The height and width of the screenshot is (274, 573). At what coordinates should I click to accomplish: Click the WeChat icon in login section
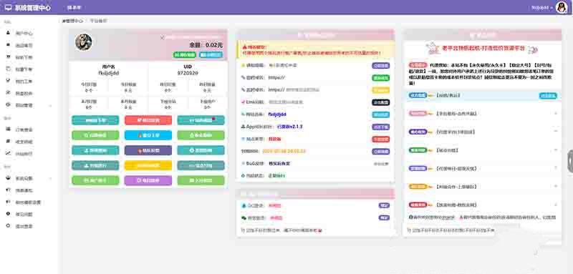(244, 217)
